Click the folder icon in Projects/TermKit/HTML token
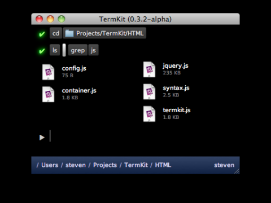271x203 pixels. 69,33
